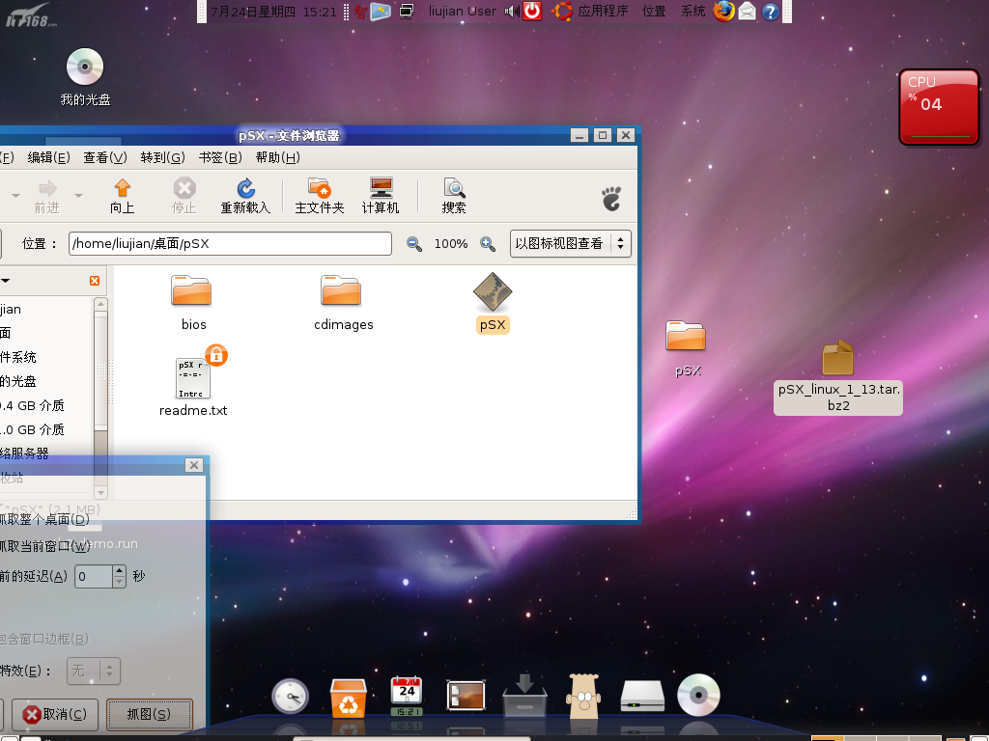Open the 帮助(H) menu
Image resolution: width=989 pixels, height=741 pixels.
point(277,157)
